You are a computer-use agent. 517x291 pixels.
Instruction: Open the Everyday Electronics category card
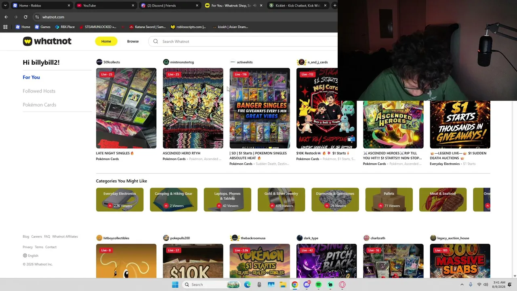click(120, 200)
